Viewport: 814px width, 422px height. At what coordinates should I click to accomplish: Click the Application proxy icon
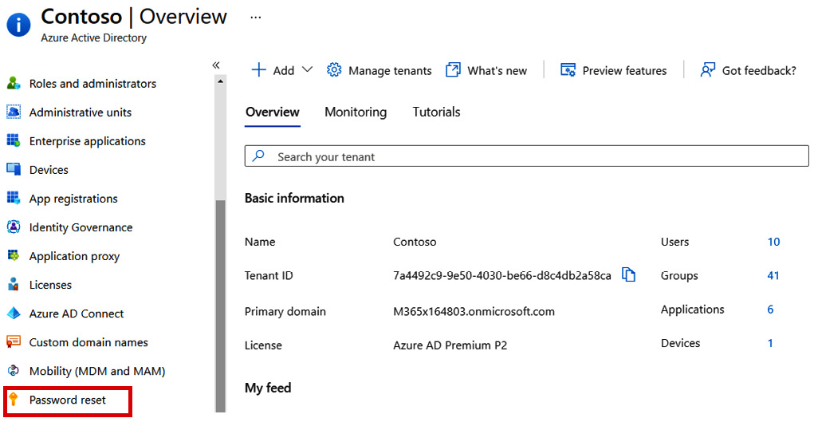14,256
